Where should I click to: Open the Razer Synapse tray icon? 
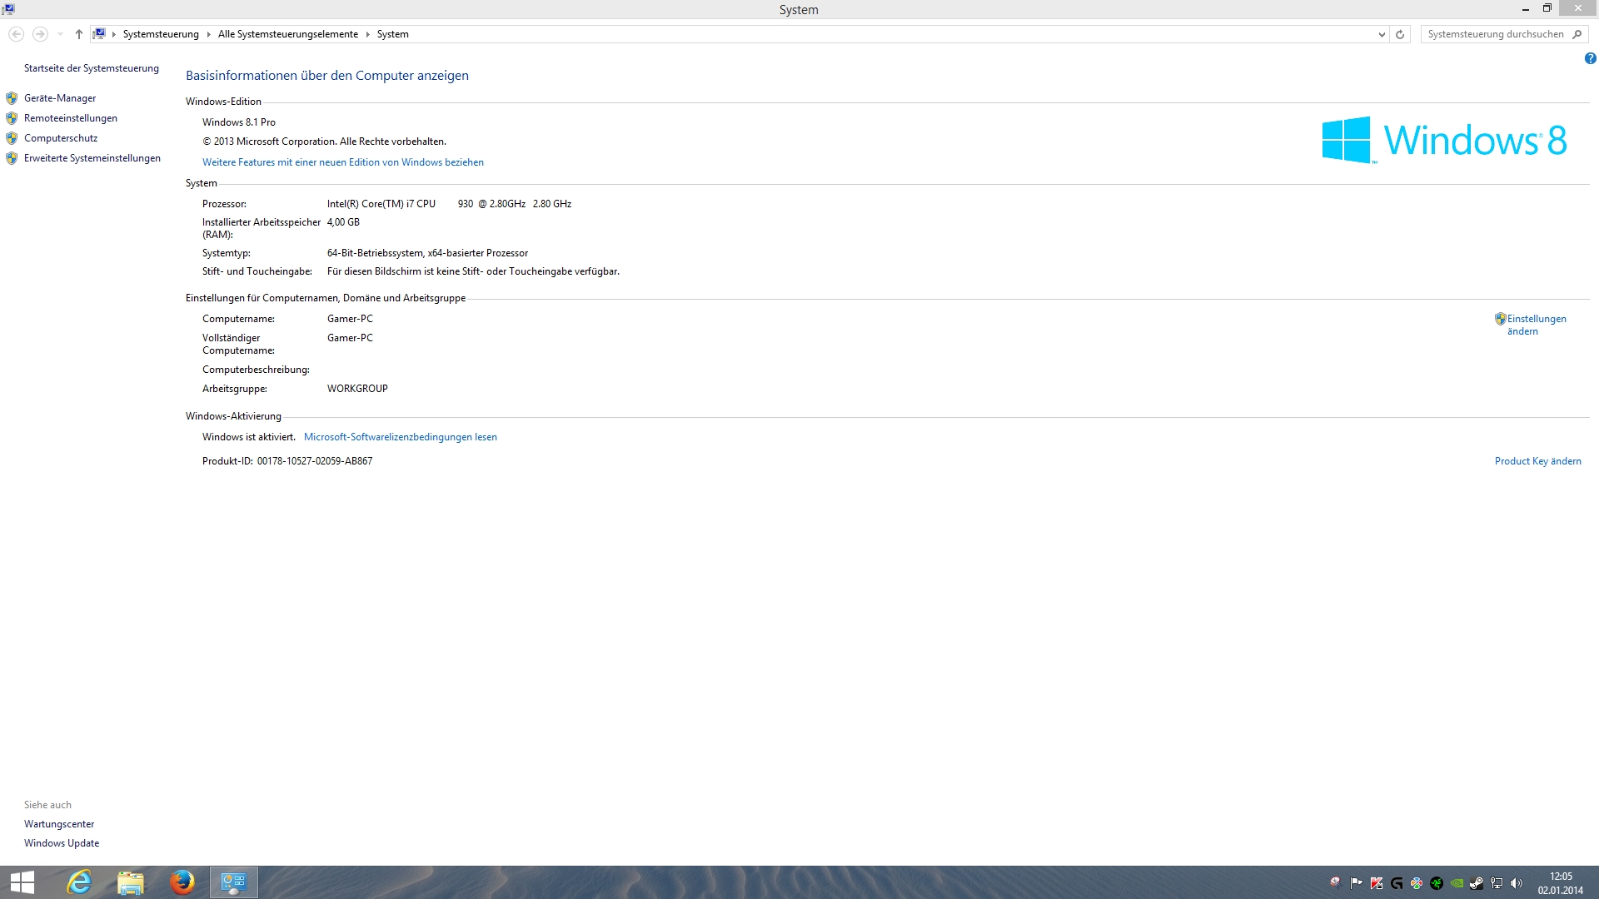(x=1437, y=883)
